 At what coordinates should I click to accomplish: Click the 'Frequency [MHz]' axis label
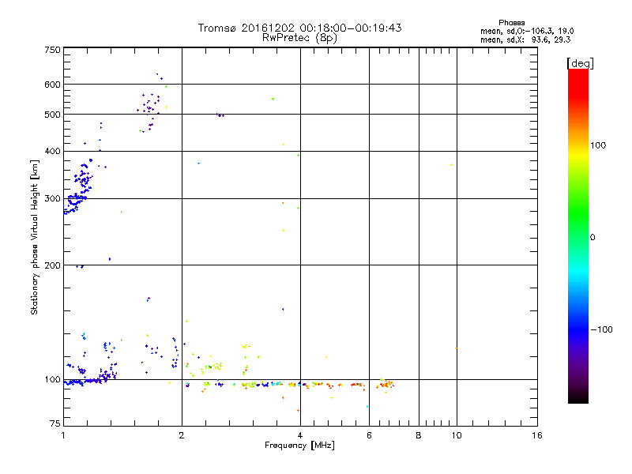point(299,446)
